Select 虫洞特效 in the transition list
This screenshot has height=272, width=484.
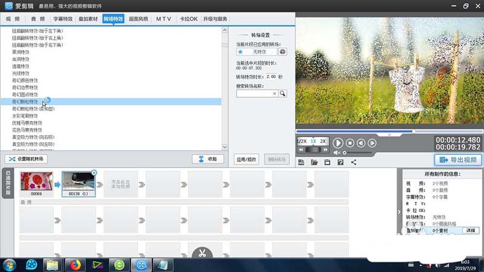(21, 59)
